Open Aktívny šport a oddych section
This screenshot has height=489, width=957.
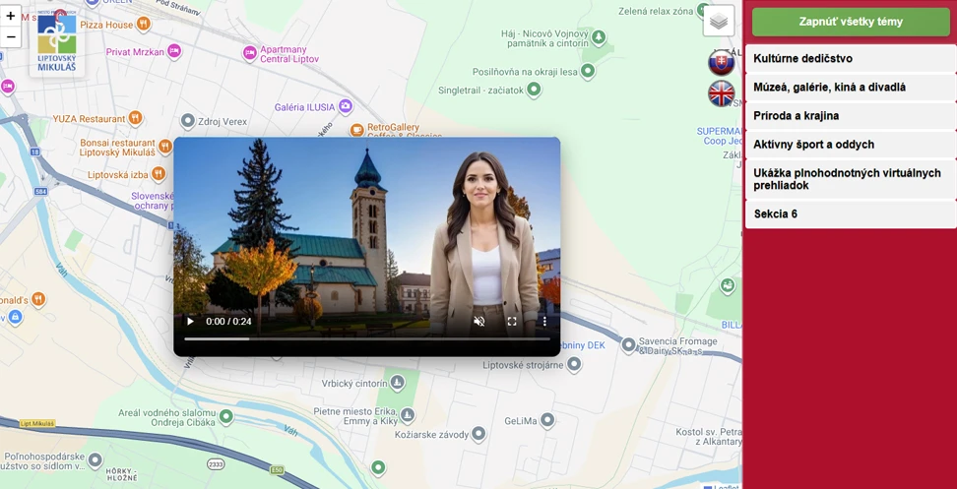(x=851, y=145)
